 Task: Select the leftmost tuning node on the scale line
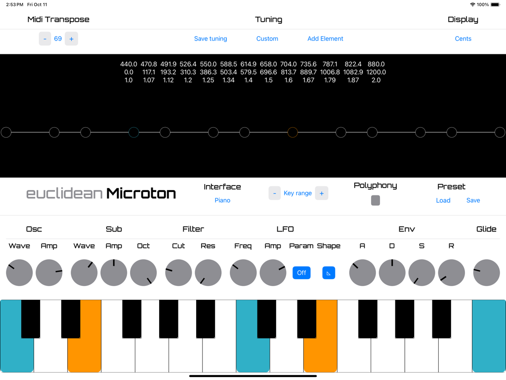tap(6, 132)
